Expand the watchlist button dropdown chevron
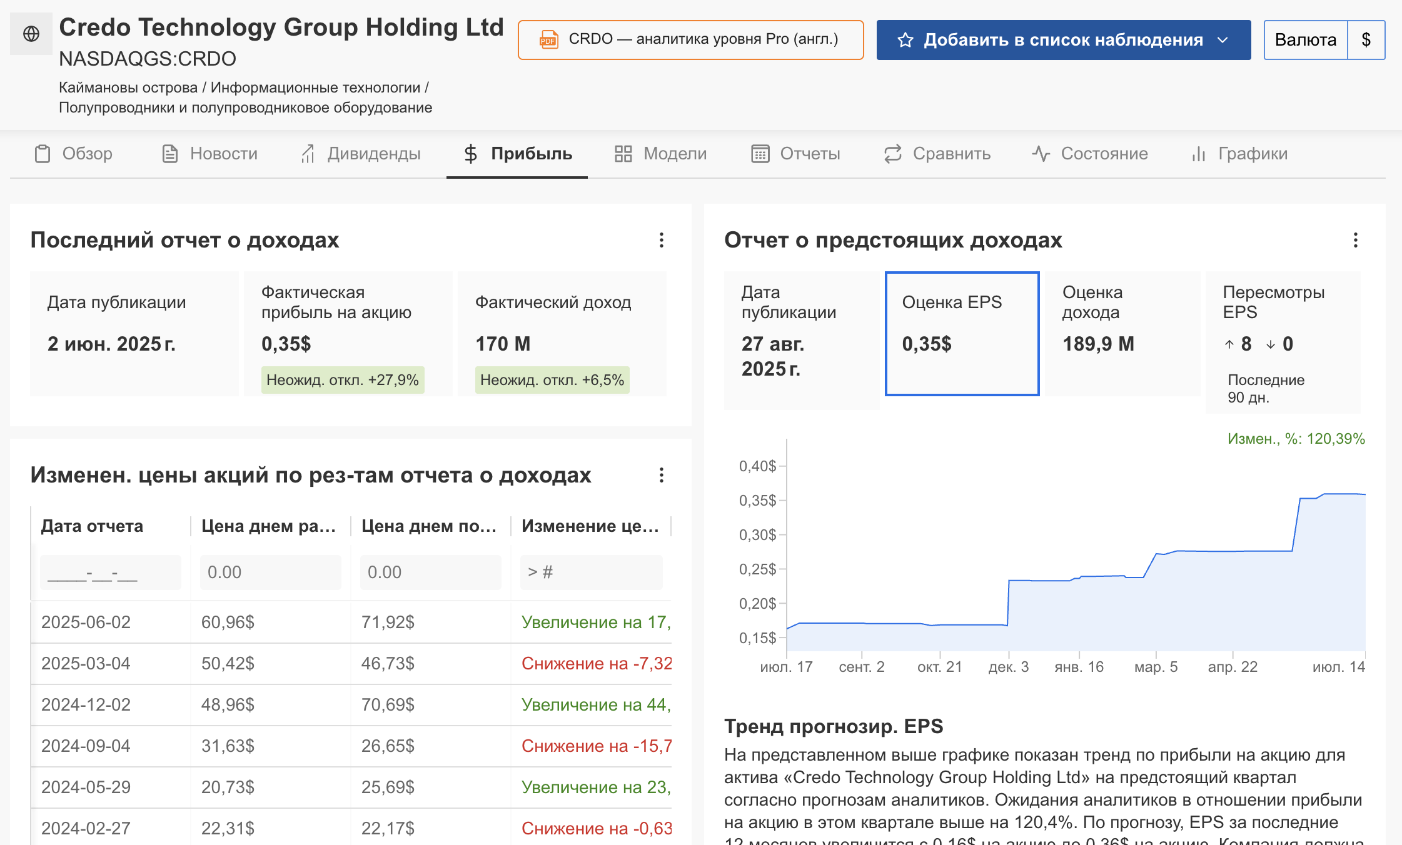 tap(1223, 40)
